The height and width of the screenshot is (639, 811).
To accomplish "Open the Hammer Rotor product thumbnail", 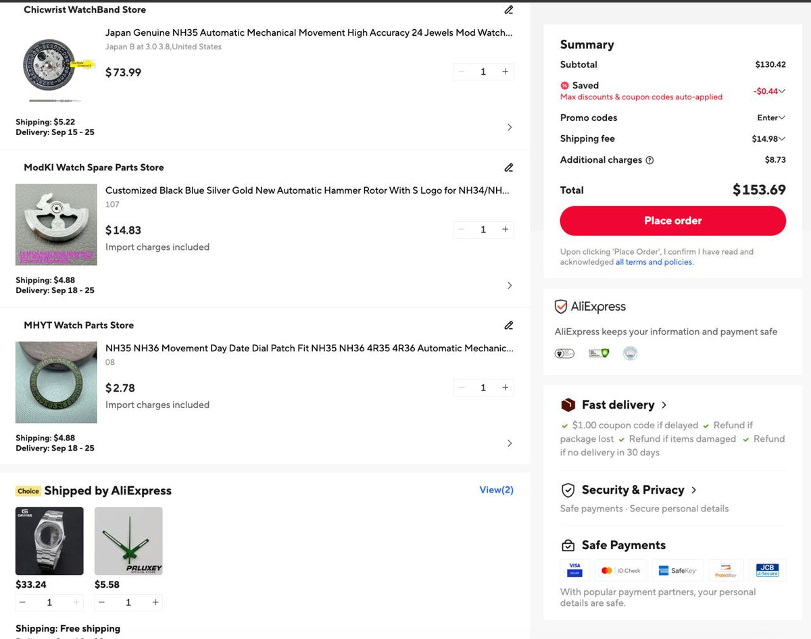I will [56, 225].
